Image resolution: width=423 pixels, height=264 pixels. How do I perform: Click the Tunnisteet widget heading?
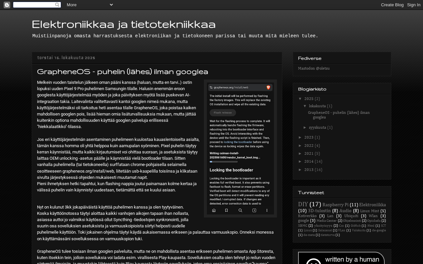pos(311,192)
